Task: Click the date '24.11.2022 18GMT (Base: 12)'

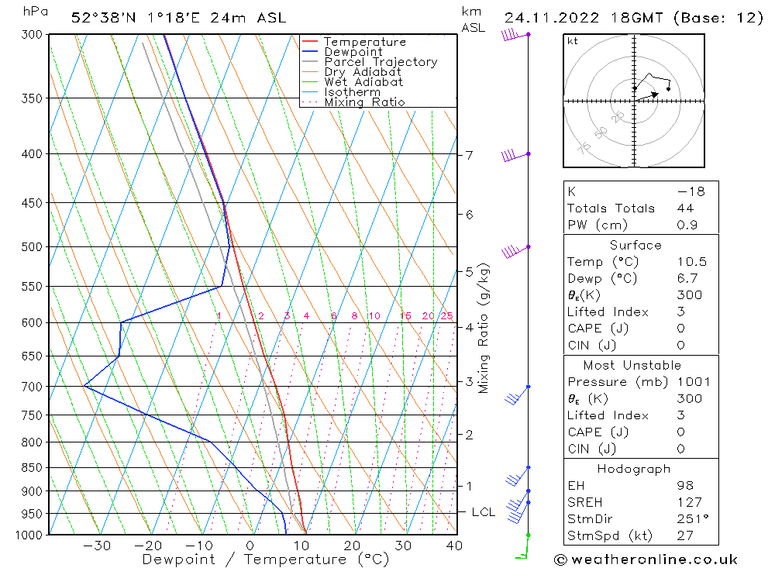Action: pyautogui.click(x=634, y=19)
